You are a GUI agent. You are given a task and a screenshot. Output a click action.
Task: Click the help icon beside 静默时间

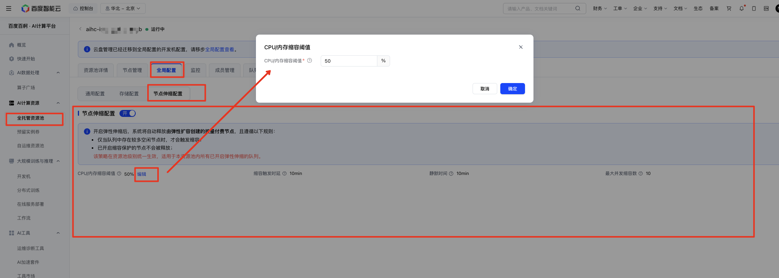click(x=451, y=174)
